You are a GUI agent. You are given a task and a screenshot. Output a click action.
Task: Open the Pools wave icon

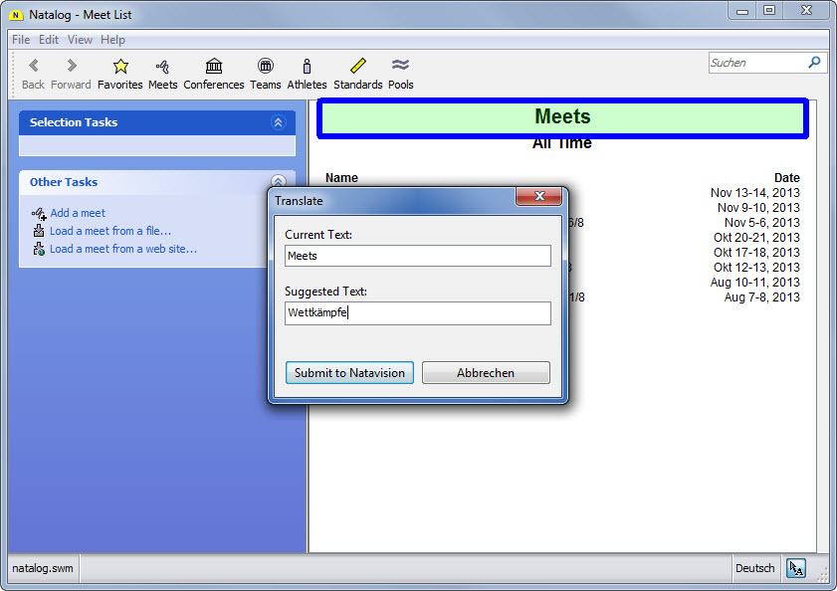(x=401, y=67)
